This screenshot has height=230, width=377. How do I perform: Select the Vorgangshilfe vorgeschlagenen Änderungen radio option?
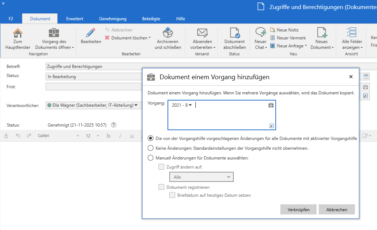(151, 138)
